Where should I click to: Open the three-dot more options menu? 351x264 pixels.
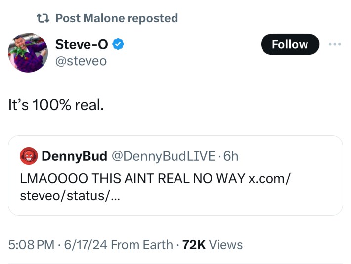[x=335, y=44]
